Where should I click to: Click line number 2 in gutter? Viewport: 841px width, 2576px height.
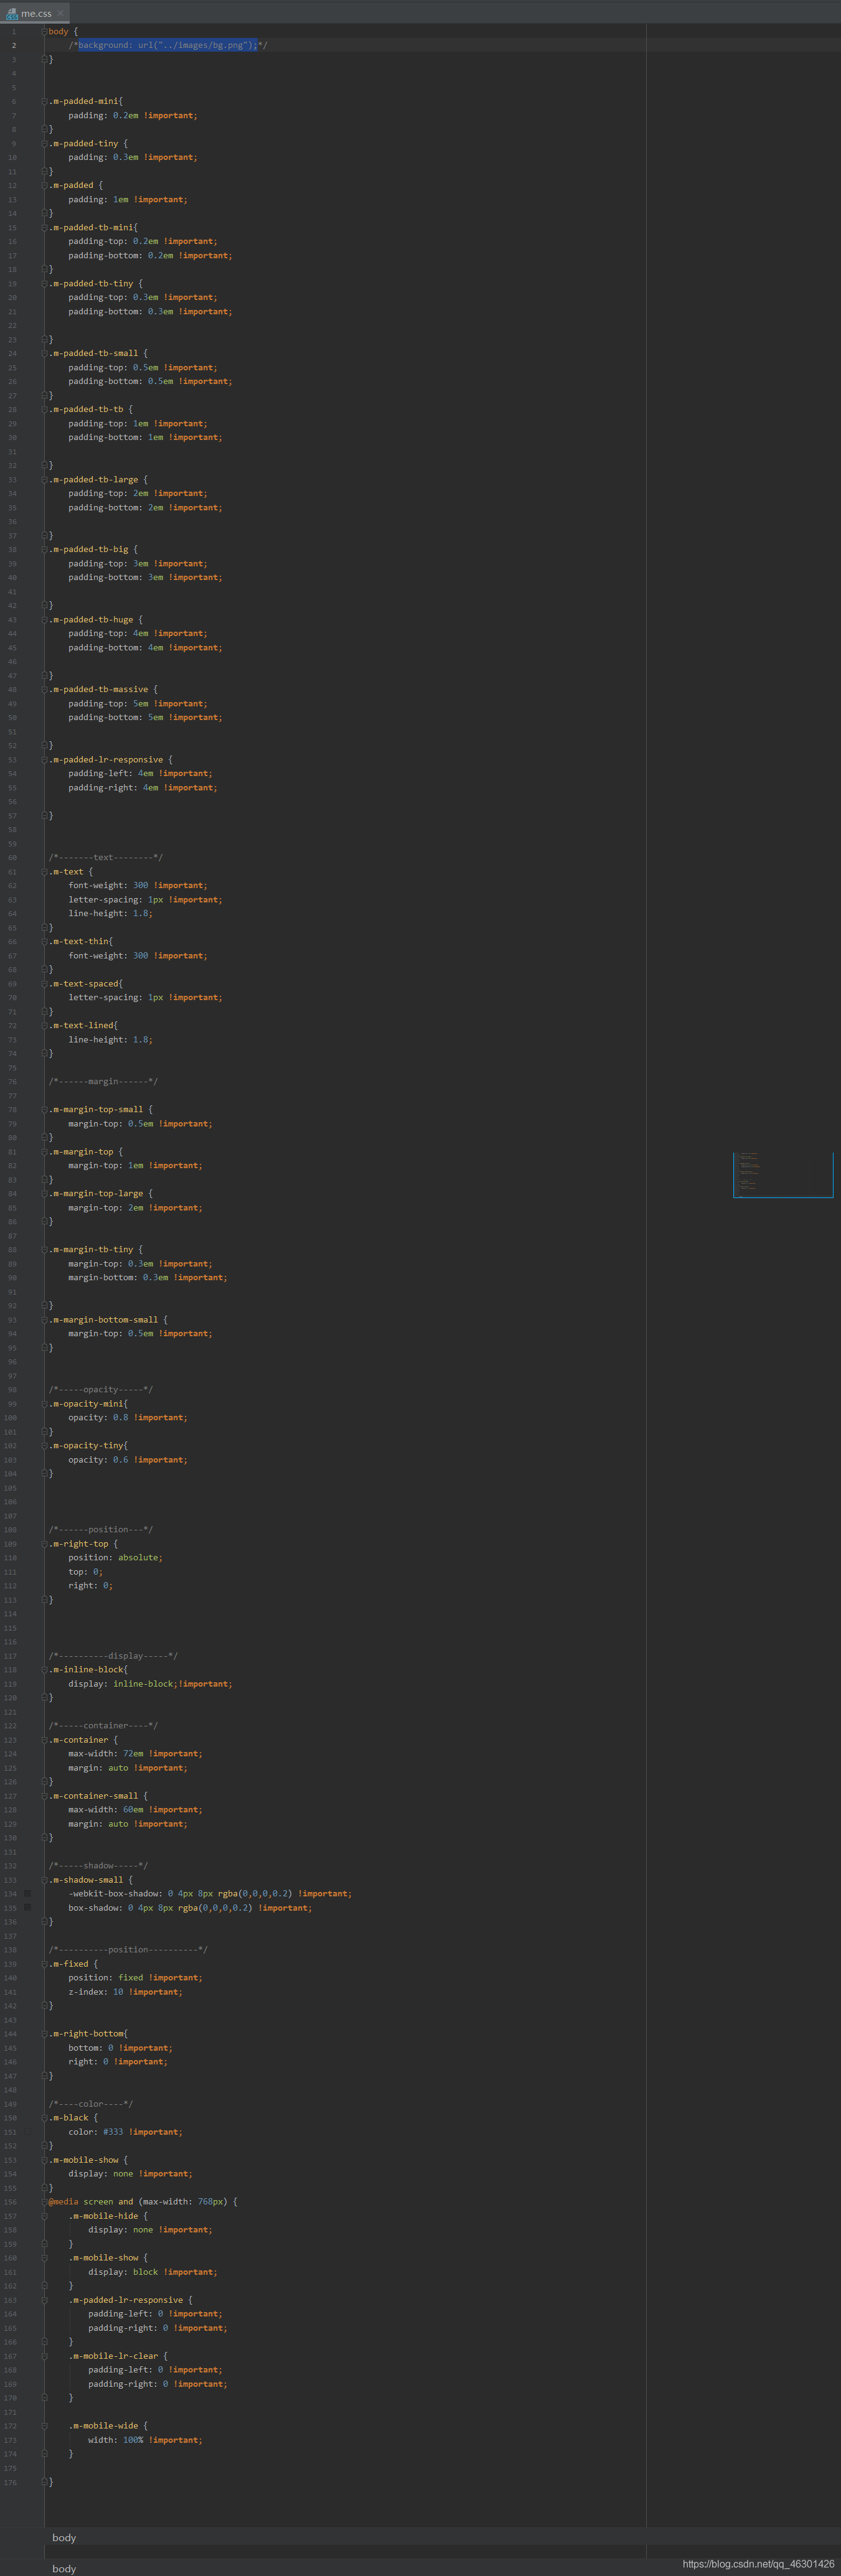click(14, 45)
